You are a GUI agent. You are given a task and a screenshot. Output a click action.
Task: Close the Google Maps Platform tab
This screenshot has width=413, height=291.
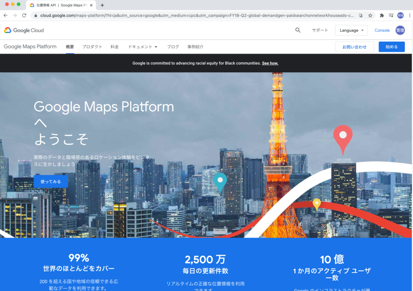91,5
